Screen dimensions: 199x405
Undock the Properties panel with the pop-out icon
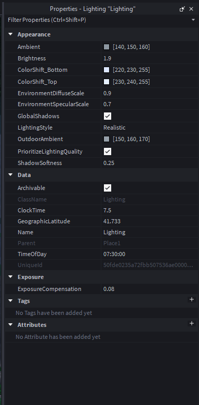(x=182, y=9)
